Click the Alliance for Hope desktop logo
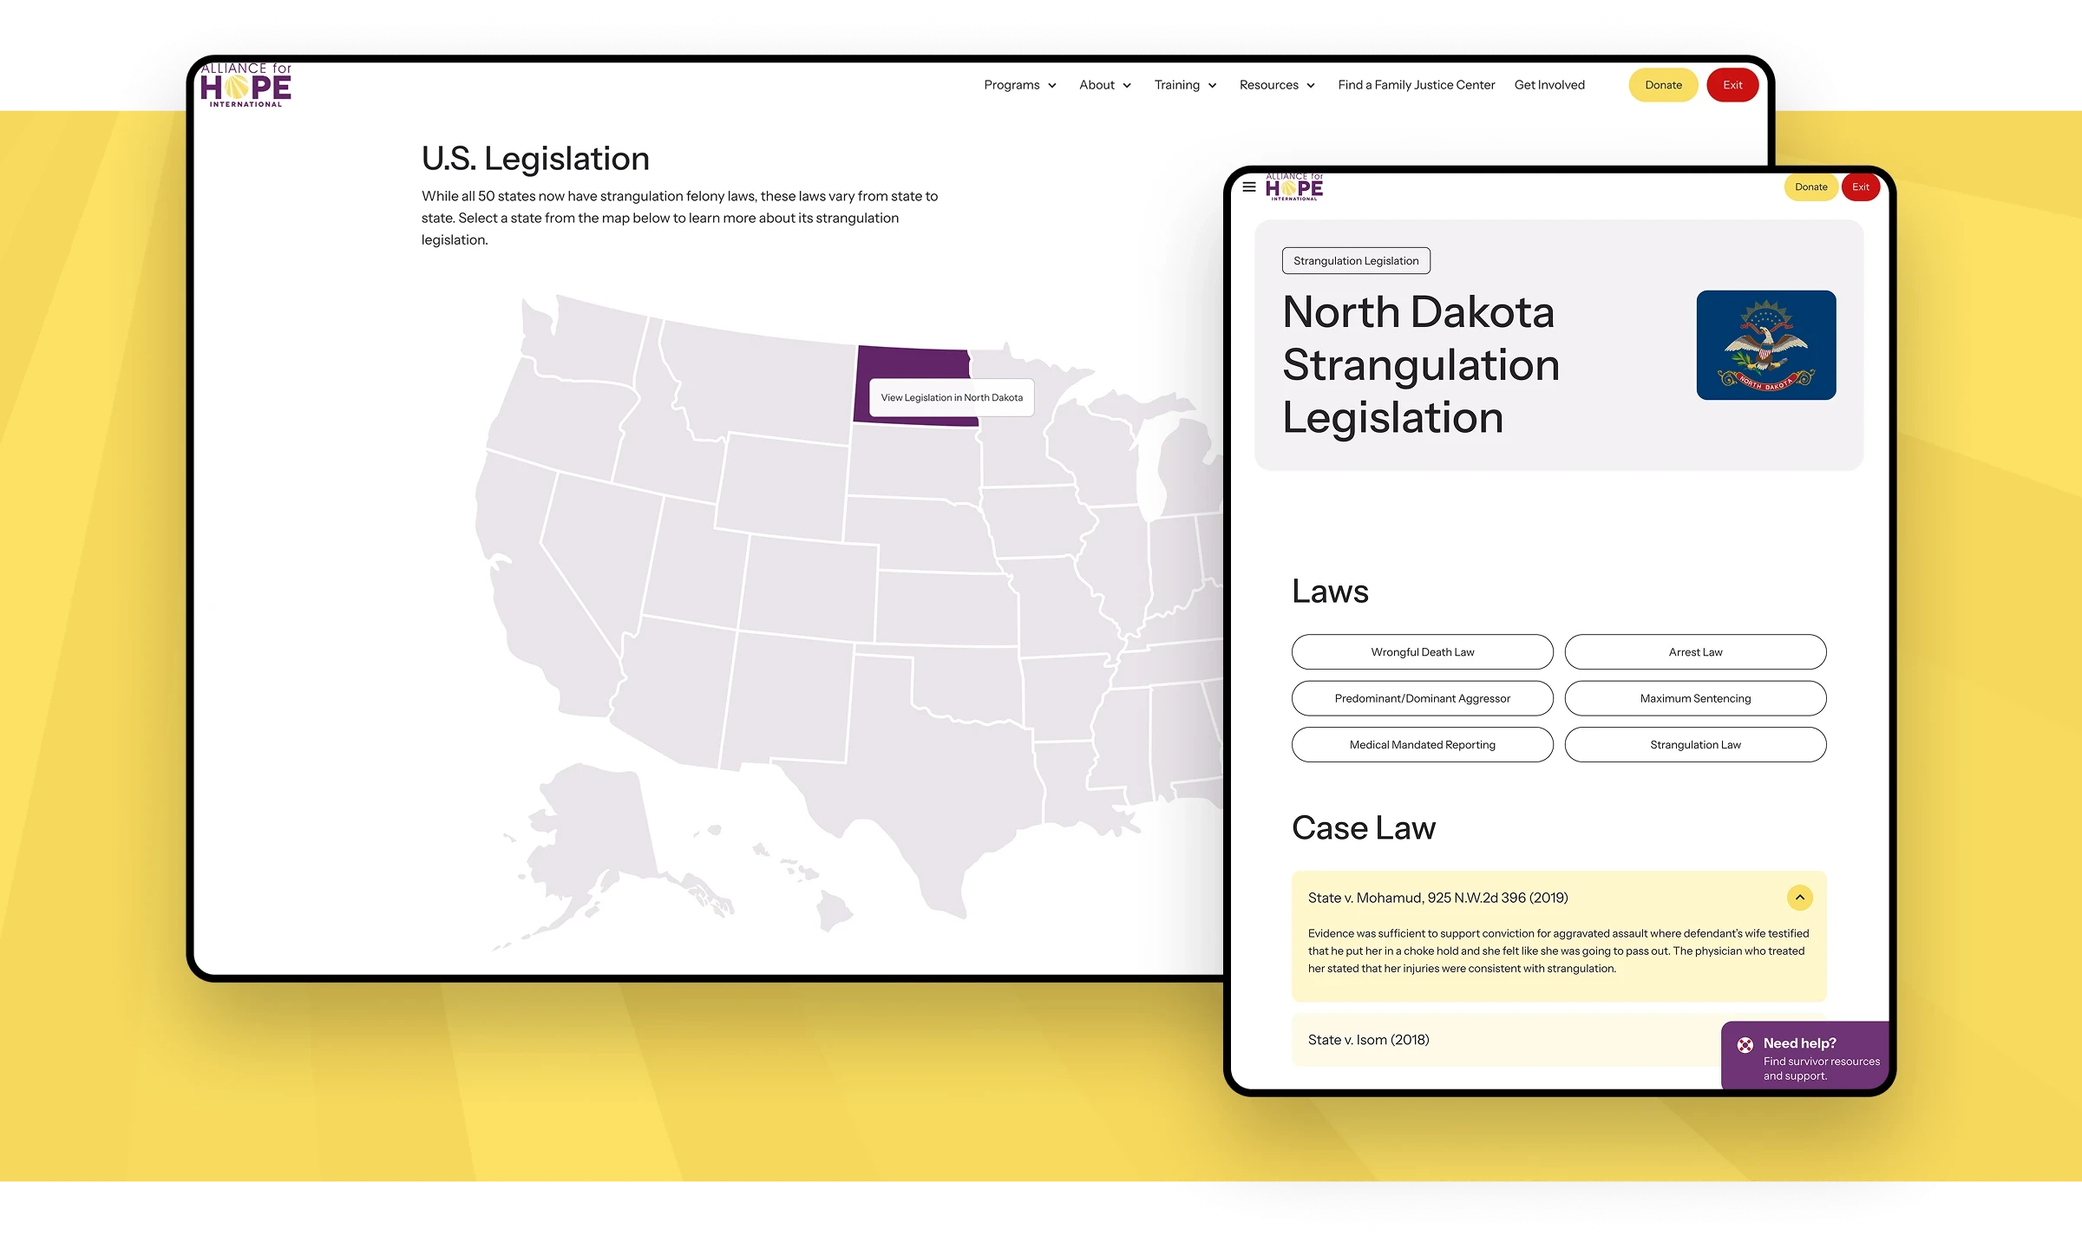The height and width of the screenshot is (1242, 2082). point(246,86)
